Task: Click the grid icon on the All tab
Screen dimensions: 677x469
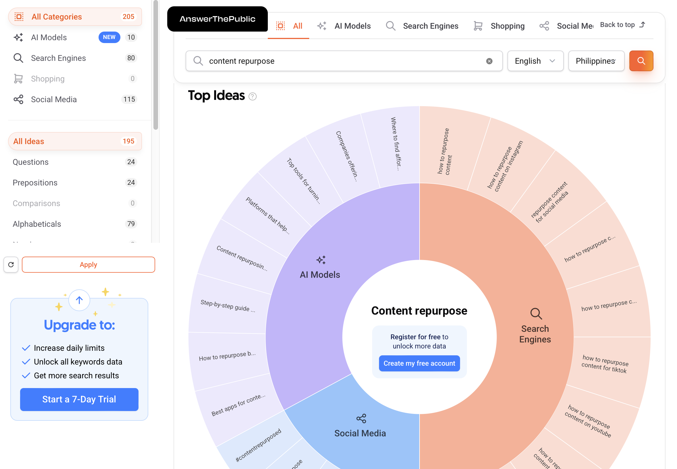Action: pyautogui.click(x=280, y=26)
